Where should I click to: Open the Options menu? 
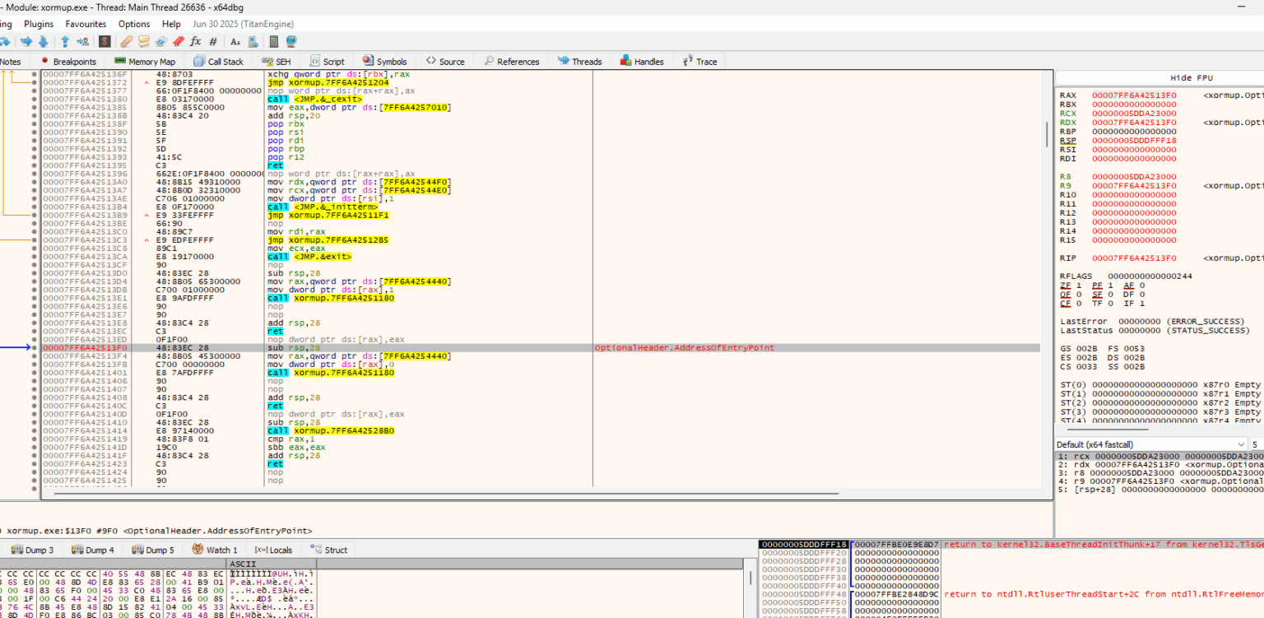pos(134,24)
